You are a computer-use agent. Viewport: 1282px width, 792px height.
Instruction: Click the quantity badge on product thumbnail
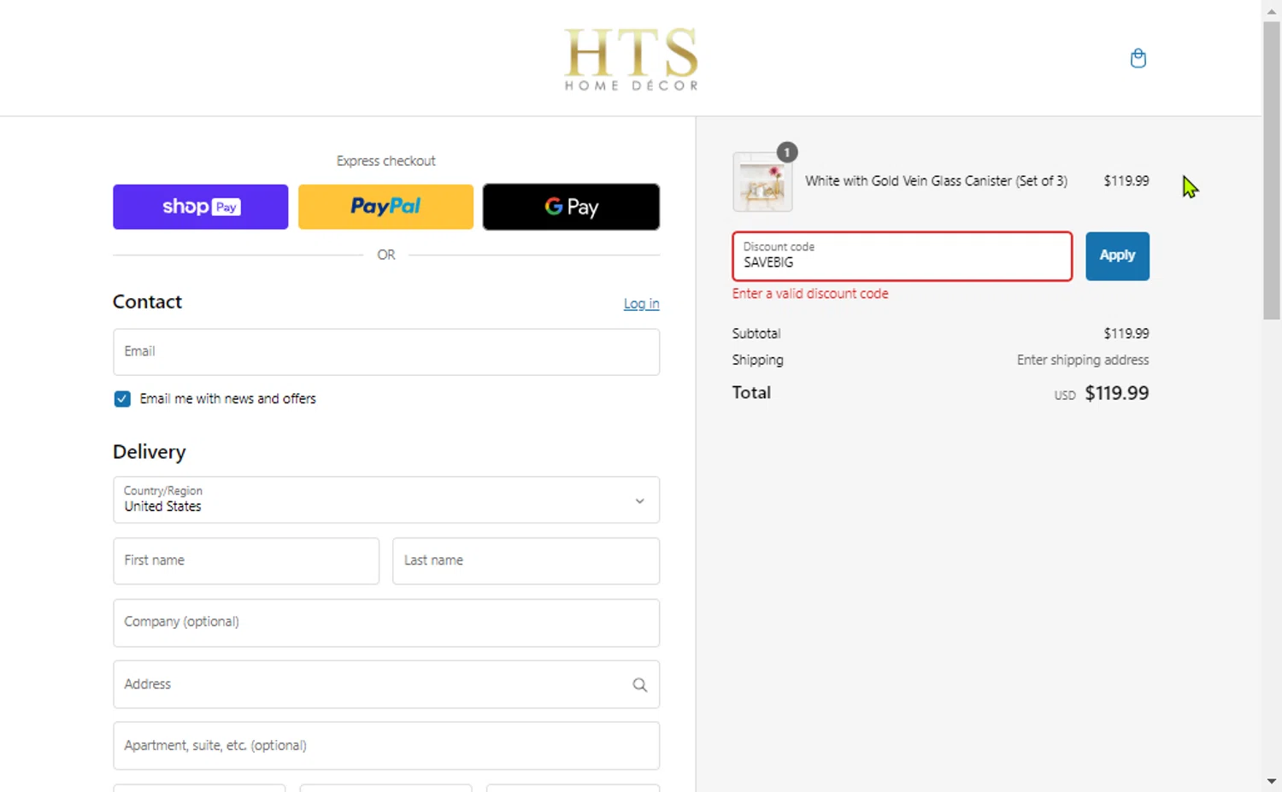click(x=787, y=152)
